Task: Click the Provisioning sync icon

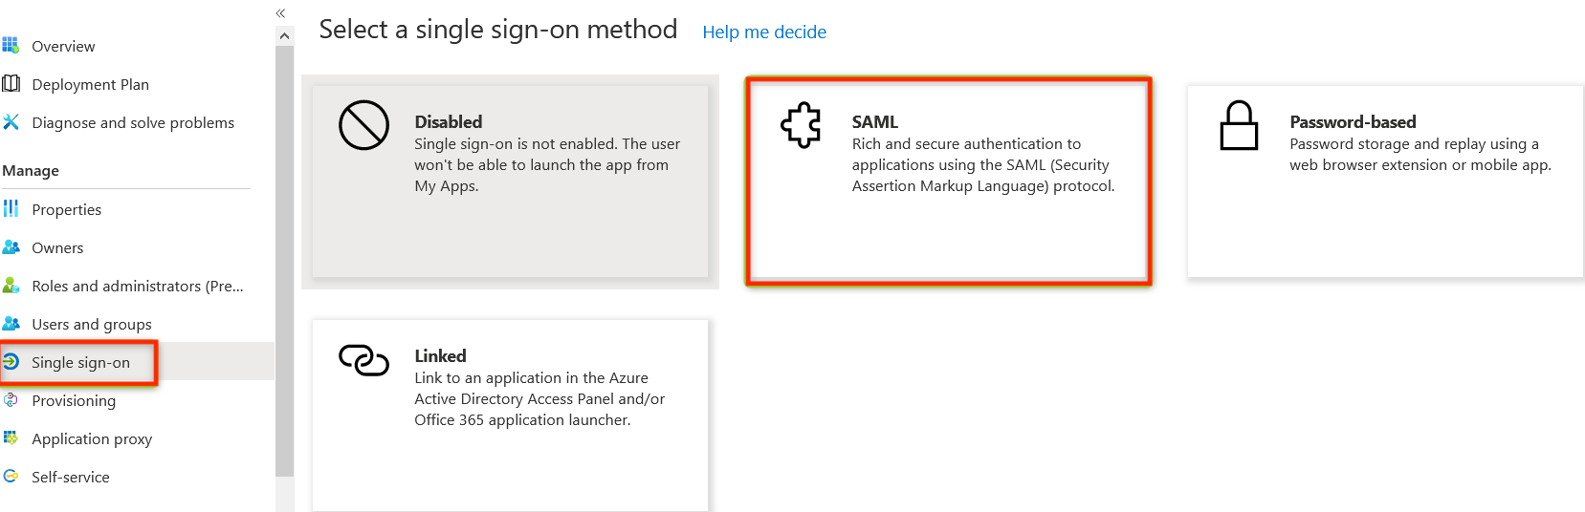Action: (x=11, y=399)
